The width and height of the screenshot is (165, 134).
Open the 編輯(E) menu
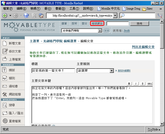tap(21, 9)
